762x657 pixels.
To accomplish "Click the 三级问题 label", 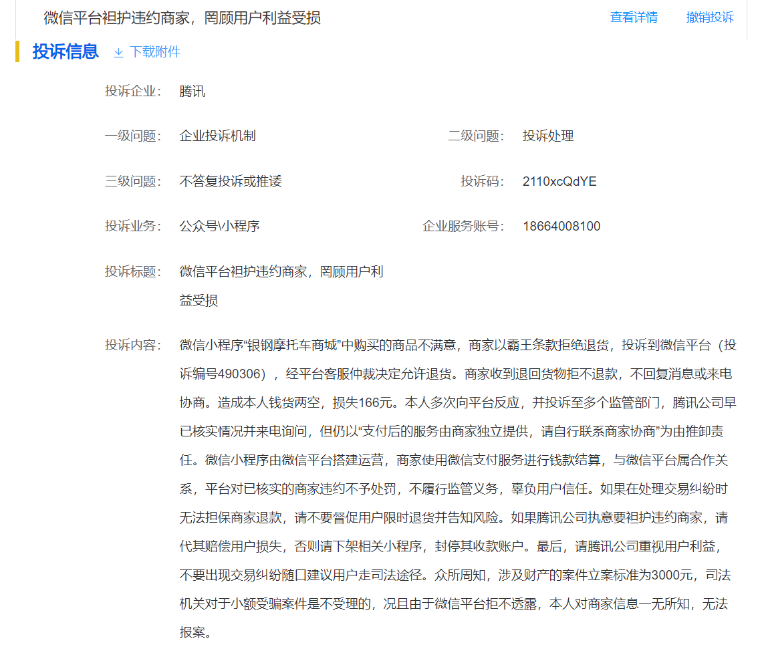I will pos(132,181).
